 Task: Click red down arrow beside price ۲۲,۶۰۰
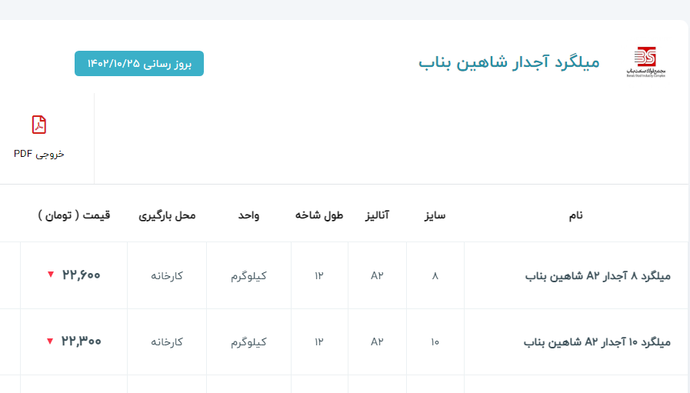point(51,275)
